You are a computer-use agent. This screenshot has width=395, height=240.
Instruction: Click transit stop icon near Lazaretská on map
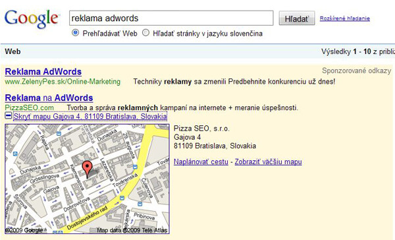tap(135, 167)
